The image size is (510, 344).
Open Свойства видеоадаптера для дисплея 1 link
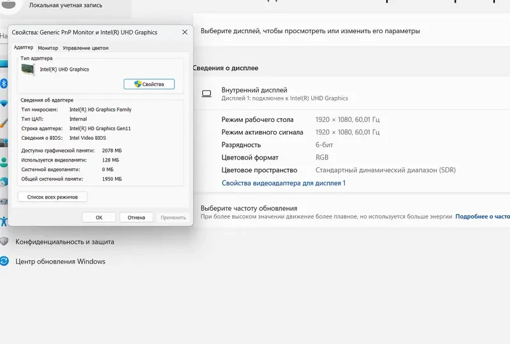coord(283,183)
